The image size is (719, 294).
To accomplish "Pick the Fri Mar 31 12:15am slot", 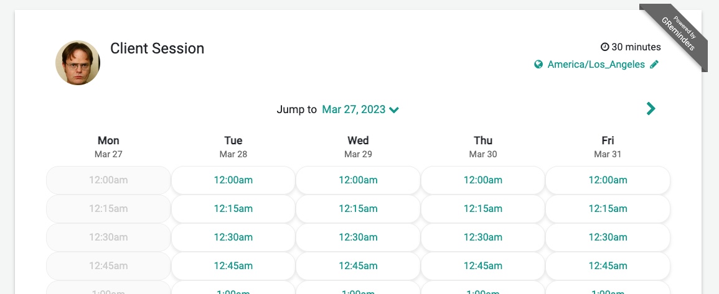I will point(608,208).
